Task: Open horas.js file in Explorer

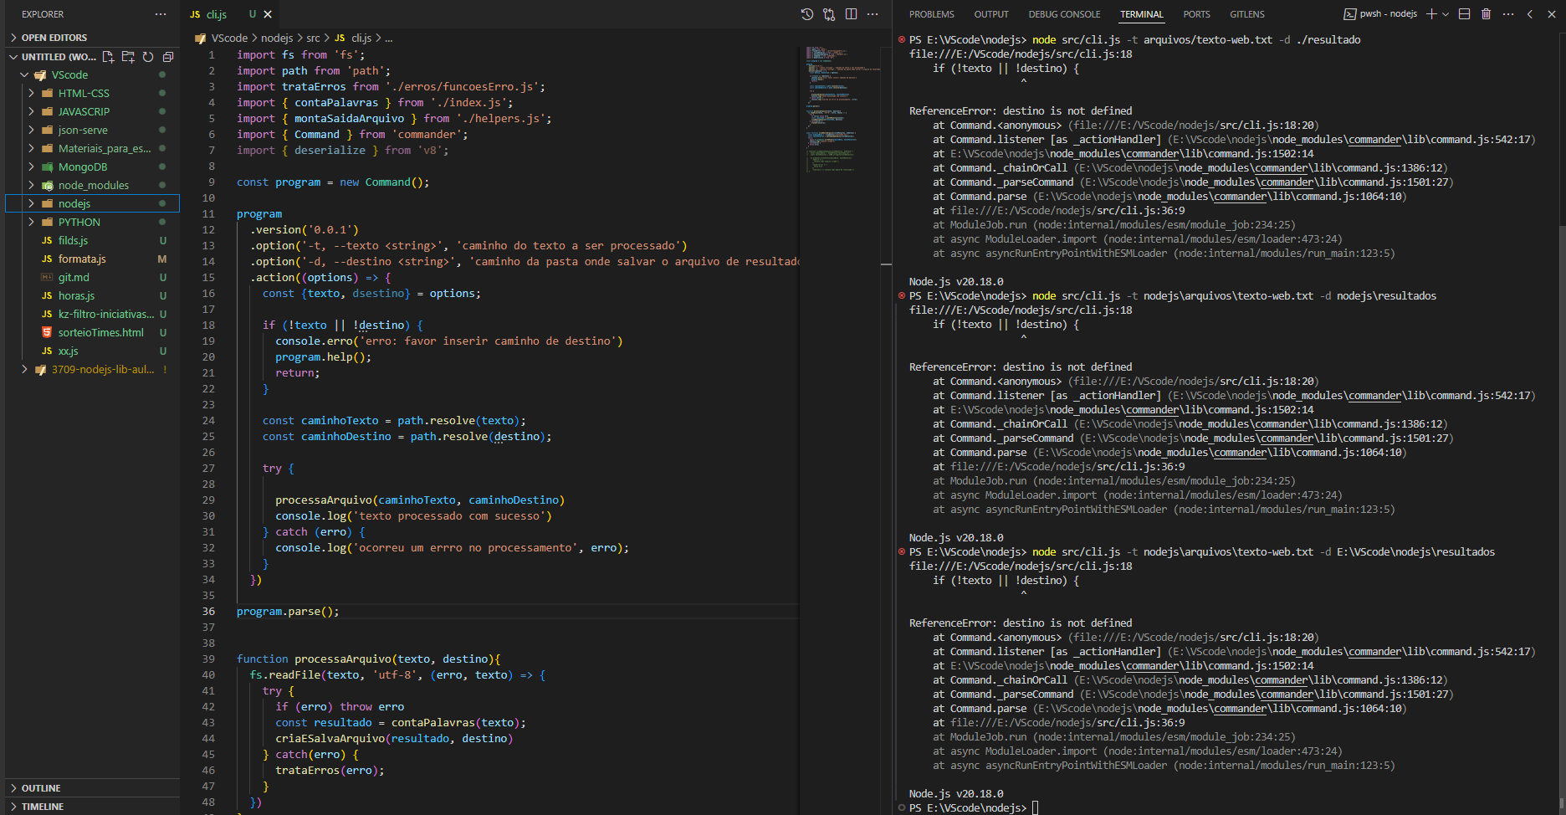Action: pos(92,296)
